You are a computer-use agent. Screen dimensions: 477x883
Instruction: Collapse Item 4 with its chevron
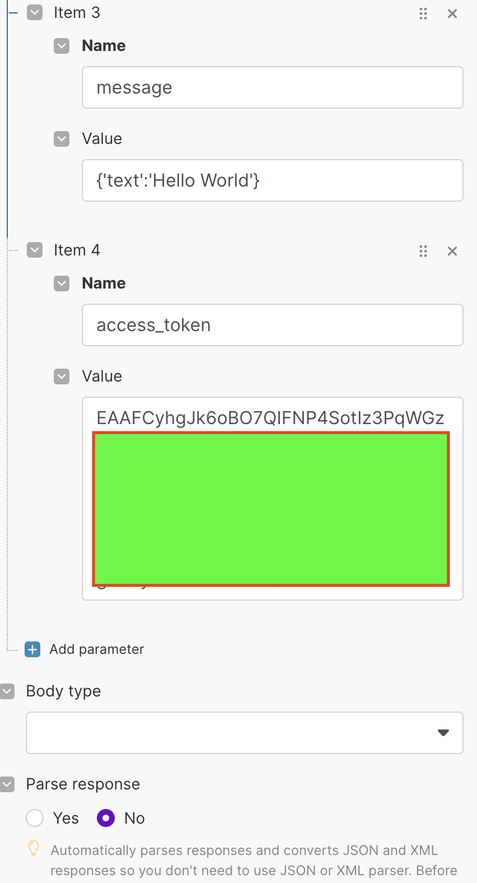[35, 250]
